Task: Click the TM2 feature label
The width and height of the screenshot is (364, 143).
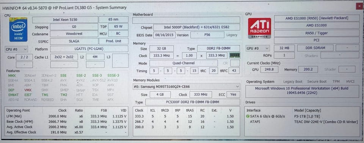Action: [64, 95]
